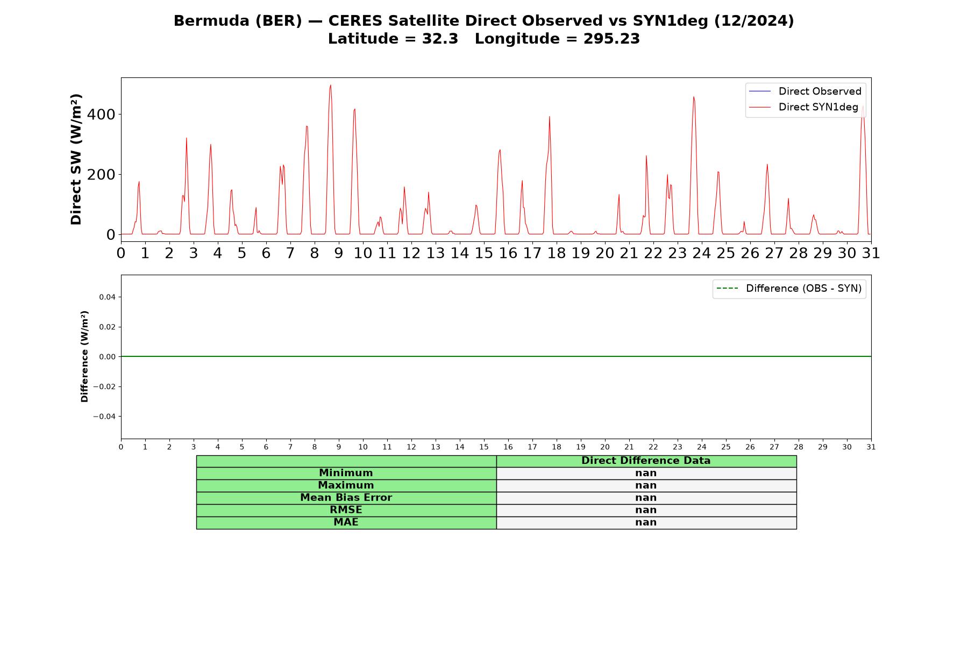Screen dimensions: 968x645
Task: Click the Difference (W/m²) y-axis label
Action: 84,356
